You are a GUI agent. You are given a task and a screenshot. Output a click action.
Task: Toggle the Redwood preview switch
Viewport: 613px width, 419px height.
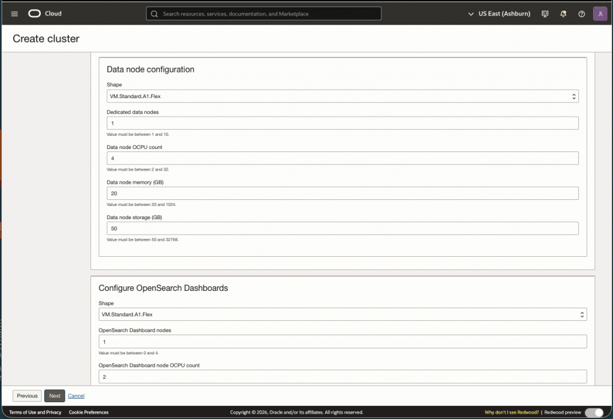(x=593, y=412)
